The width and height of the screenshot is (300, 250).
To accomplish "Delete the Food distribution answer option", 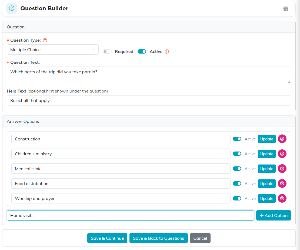I will (282, 183).
